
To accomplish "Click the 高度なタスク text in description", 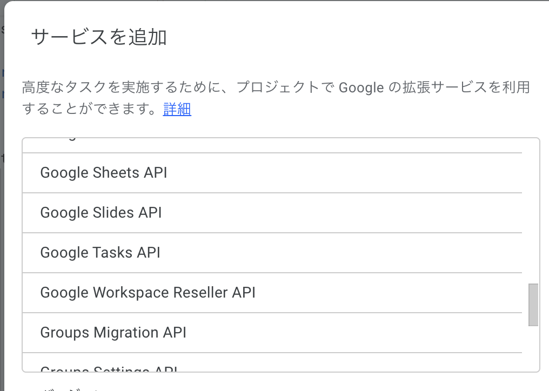I will coord(59,87).
